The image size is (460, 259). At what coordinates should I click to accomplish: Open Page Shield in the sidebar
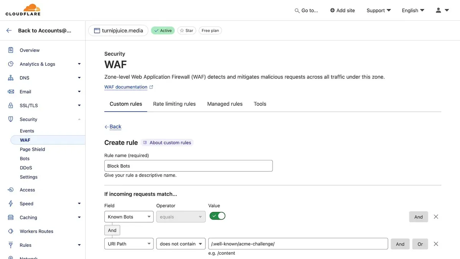pos(33,150)
